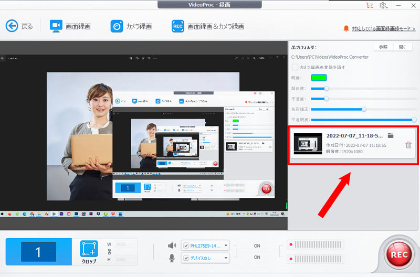Screen dimensions: 420x277
Task: Open the recorded file's folder icon
Action: (391, 135)
